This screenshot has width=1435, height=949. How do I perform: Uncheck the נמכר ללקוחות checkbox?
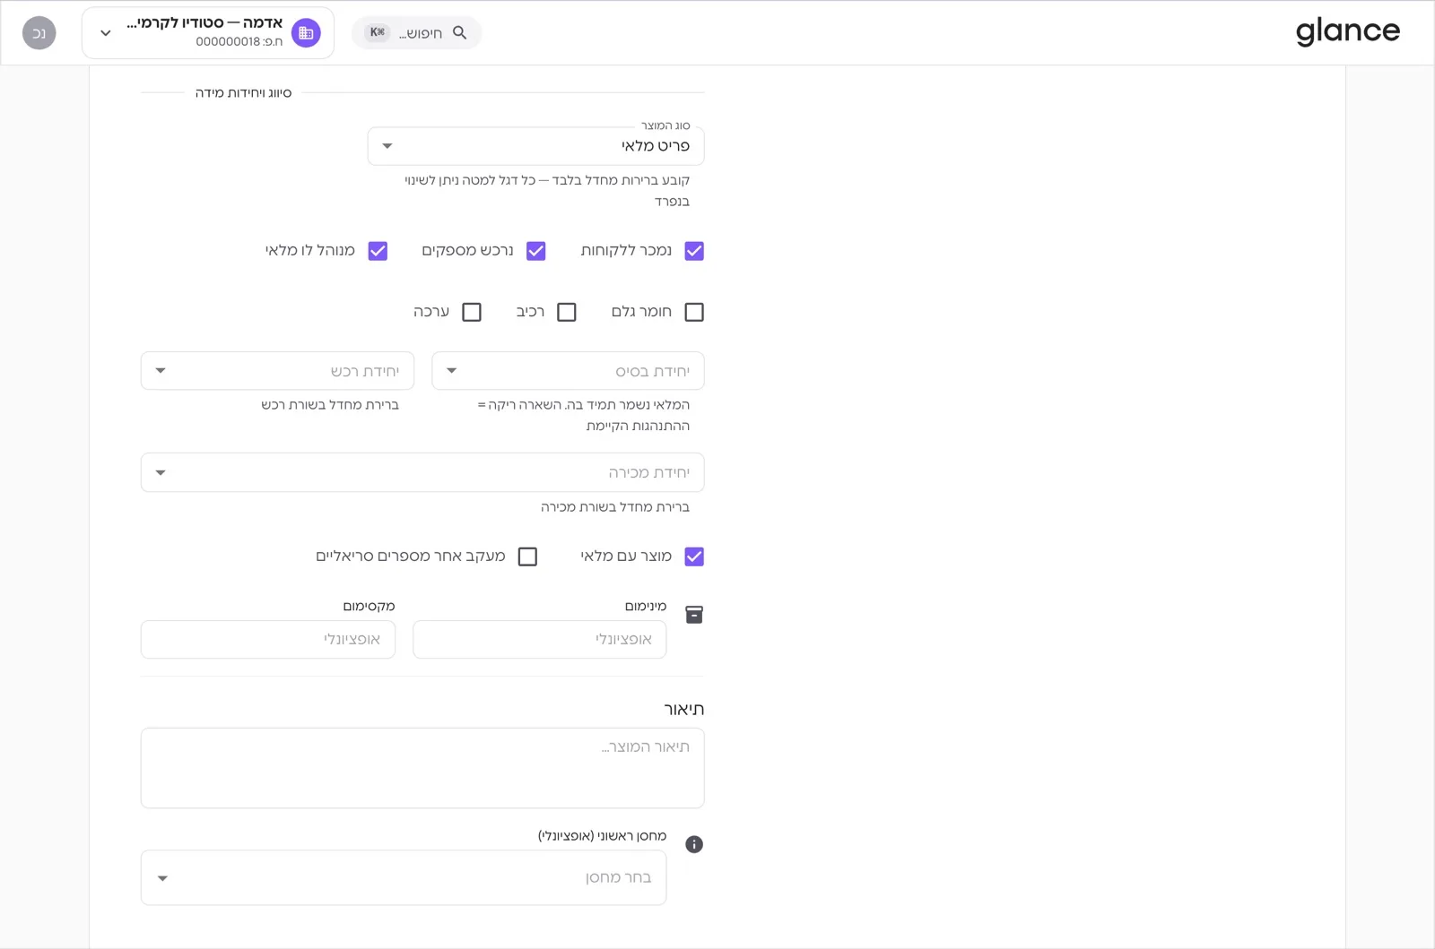(x=694, y=251)
